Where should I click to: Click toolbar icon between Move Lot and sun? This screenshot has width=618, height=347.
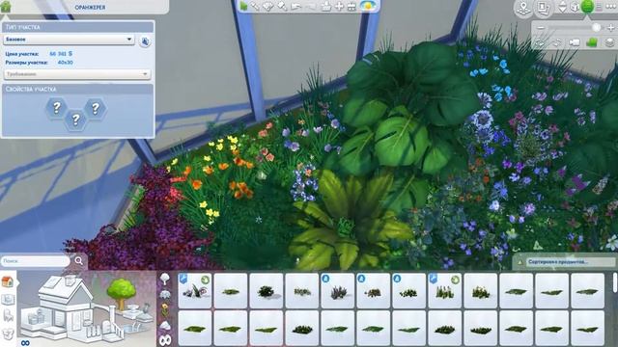tap(351, 7)
